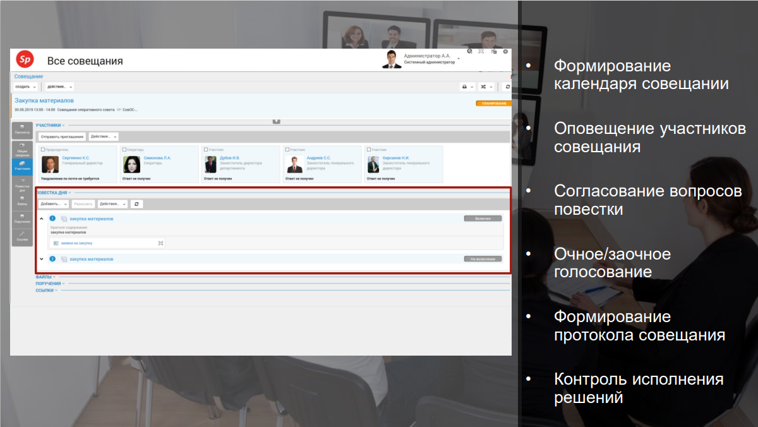The height and width of the screenshot is (427, 758).
Task: Click the Разослать button
Action: (83, 204)
